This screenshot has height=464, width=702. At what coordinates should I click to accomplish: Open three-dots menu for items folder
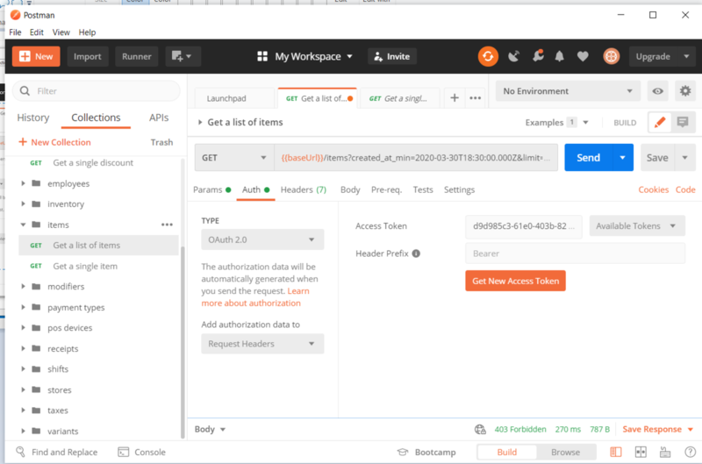point(167,225)
